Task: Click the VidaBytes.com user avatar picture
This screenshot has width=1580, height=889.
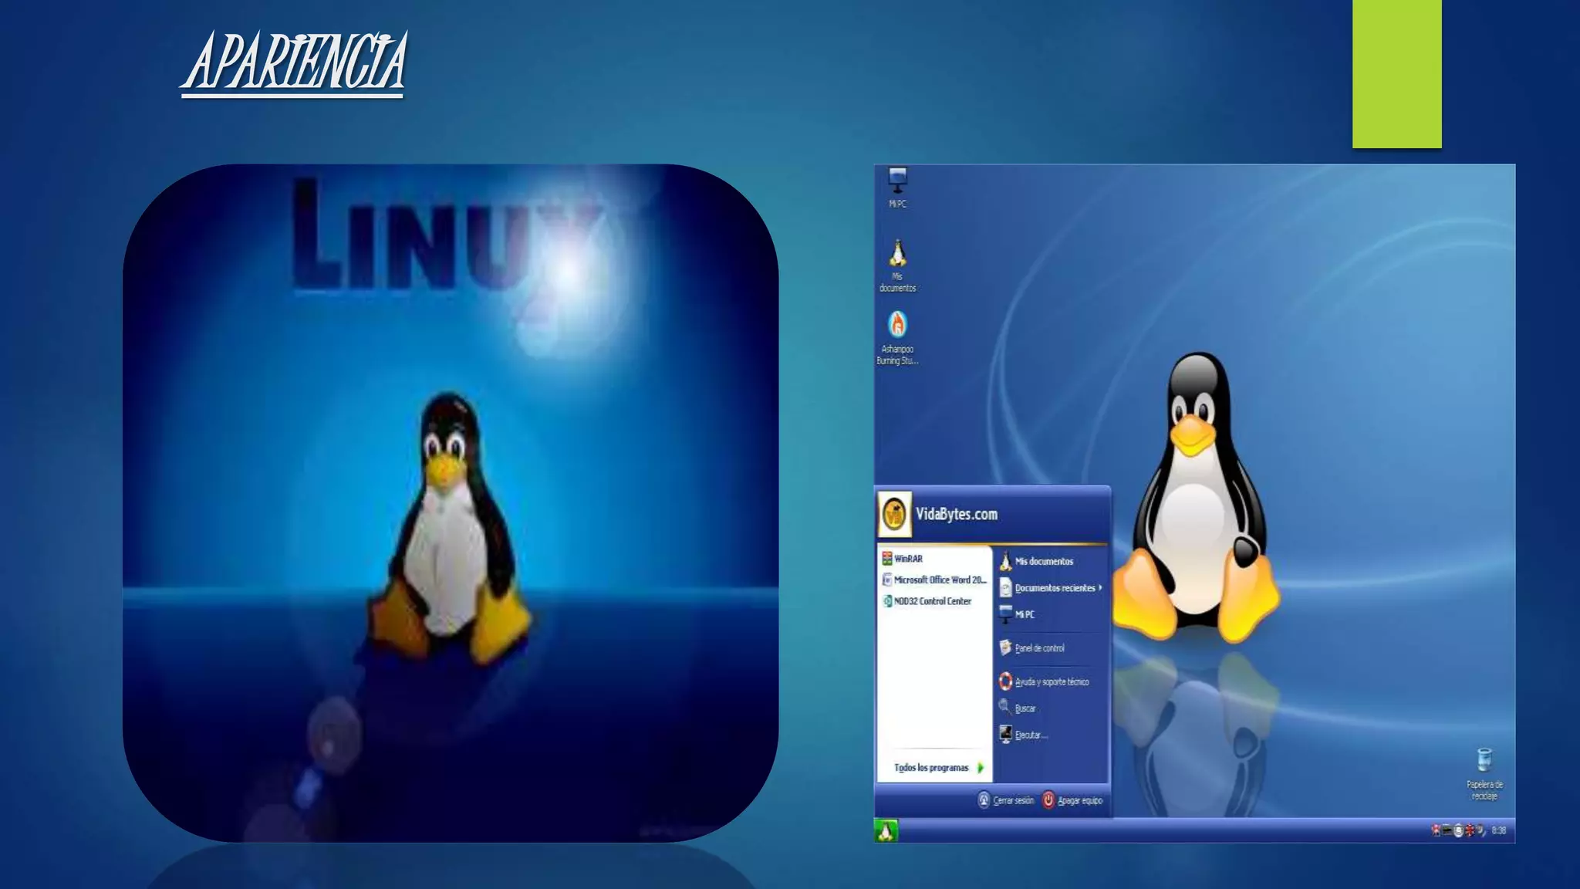Action: coord(894,515)
